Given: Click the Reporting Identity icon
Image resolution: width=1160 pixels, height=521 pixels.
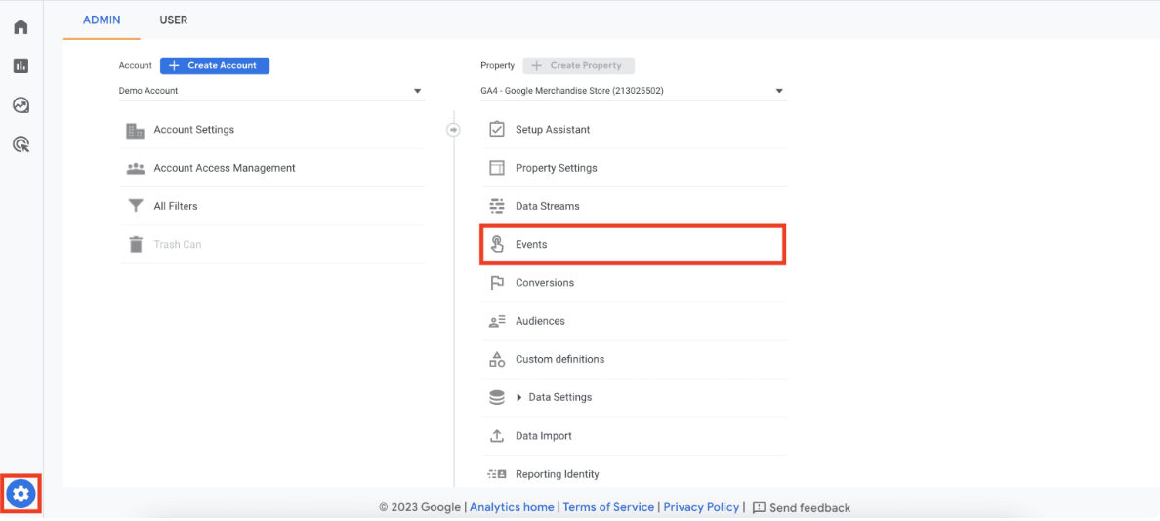Looking at the screenshot, I should coord(497,474).
